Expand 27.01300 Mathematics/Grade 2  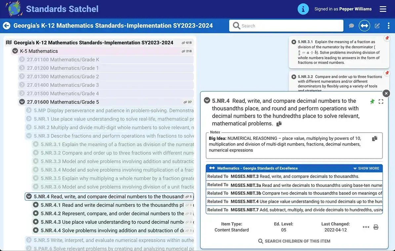pyautogui.click(x=22, y=76)
